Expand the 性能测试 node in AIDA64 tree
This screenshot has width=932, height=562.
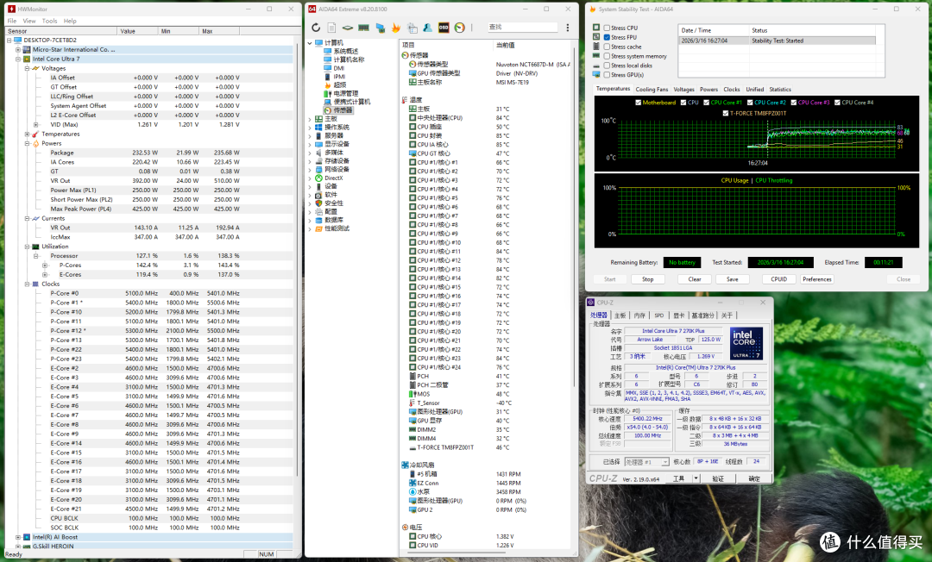pos(310,229)
